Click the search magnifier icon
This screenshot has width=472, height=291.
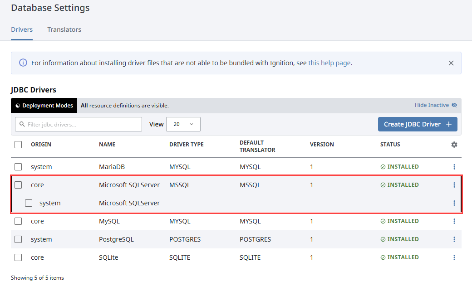click(x=22, y=124)
